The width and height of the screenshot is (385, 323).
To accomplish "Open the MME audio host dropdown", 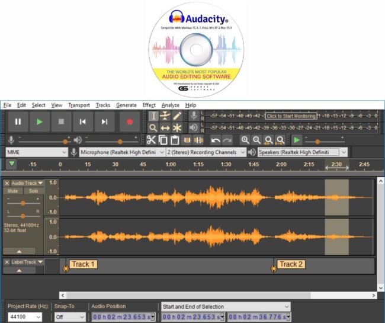I will [x=37, y=152].
